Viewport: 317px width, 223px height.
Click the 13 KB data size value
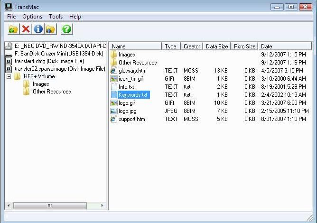pyautogui.click(x=221, y=71)
